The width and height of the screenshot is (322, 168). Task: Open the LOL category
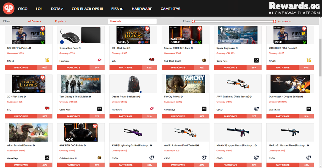pos(39,9)
